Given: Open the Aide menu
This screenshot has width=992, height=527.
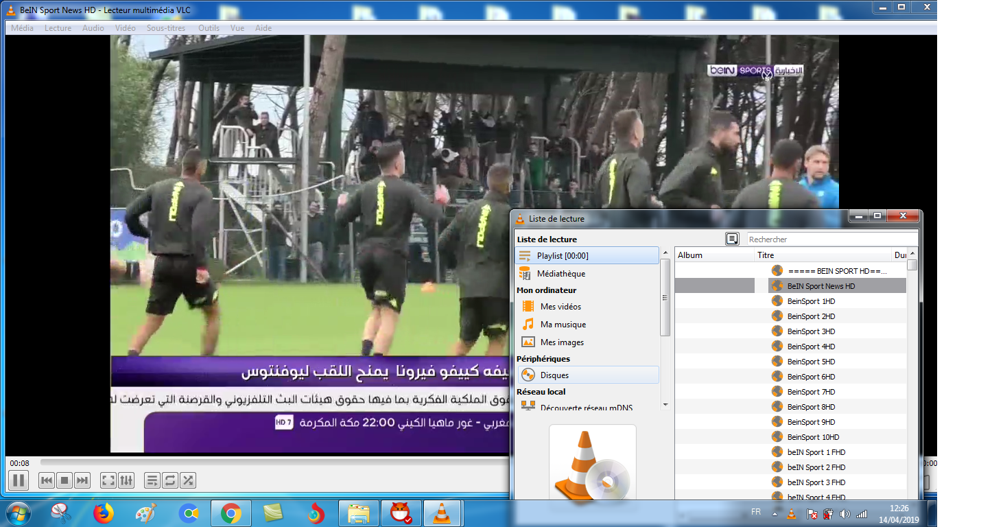Looking at the screenshot, I should tap(263, 28).
